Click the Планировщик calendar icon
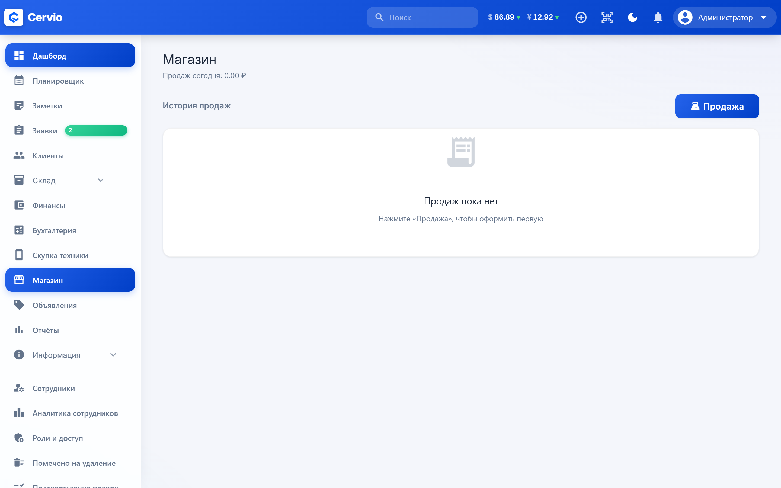 point(19,80)
